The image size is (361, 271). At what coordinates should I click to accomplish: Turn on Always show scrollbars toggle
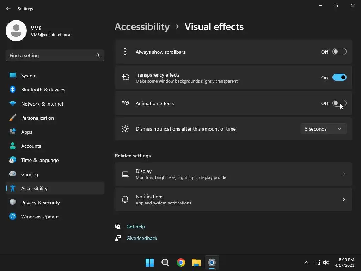click(339, 52)
